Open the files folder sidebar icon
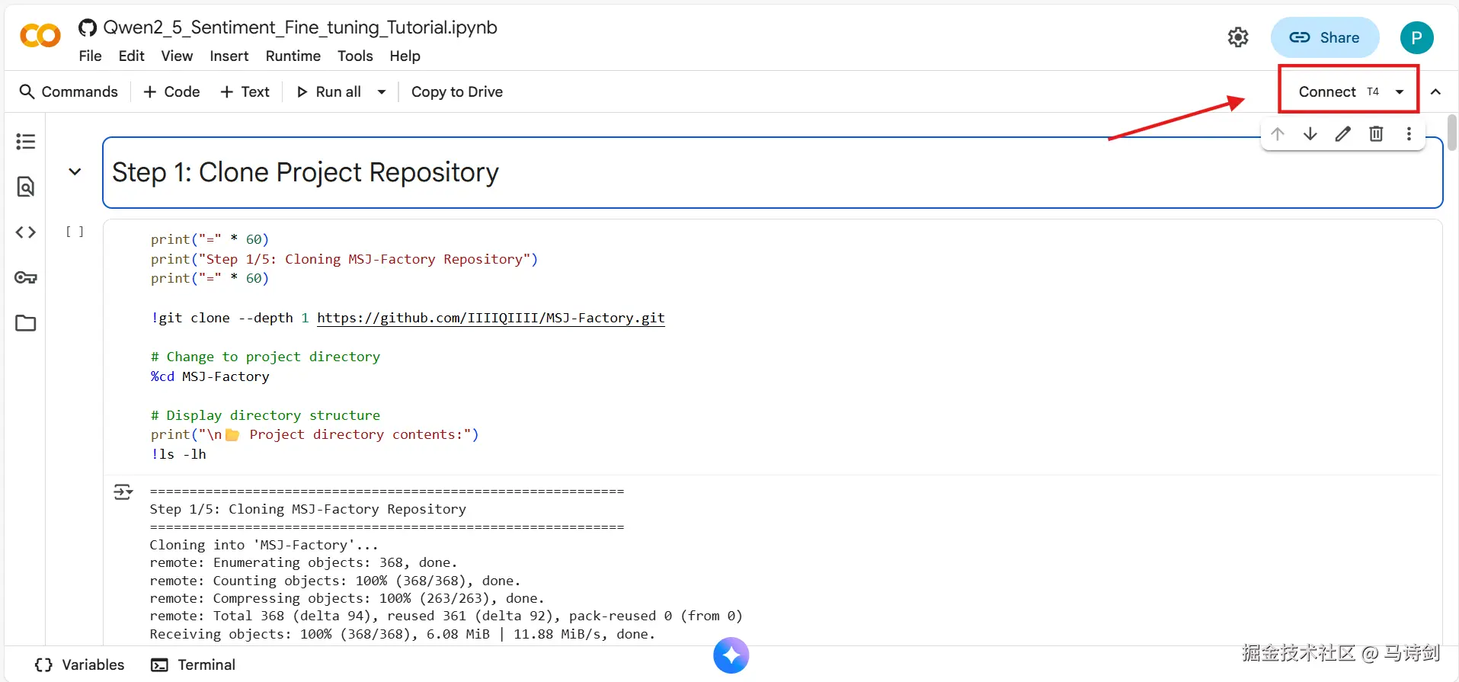This screenshot has width=1459, height=682. (26, 323)
